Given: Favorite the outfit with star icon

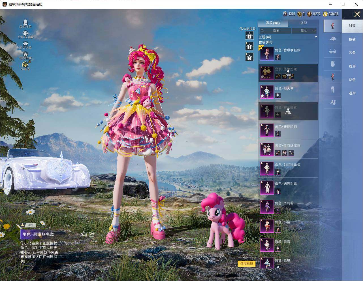Looking at the screenshot, I should pos(84,234).
